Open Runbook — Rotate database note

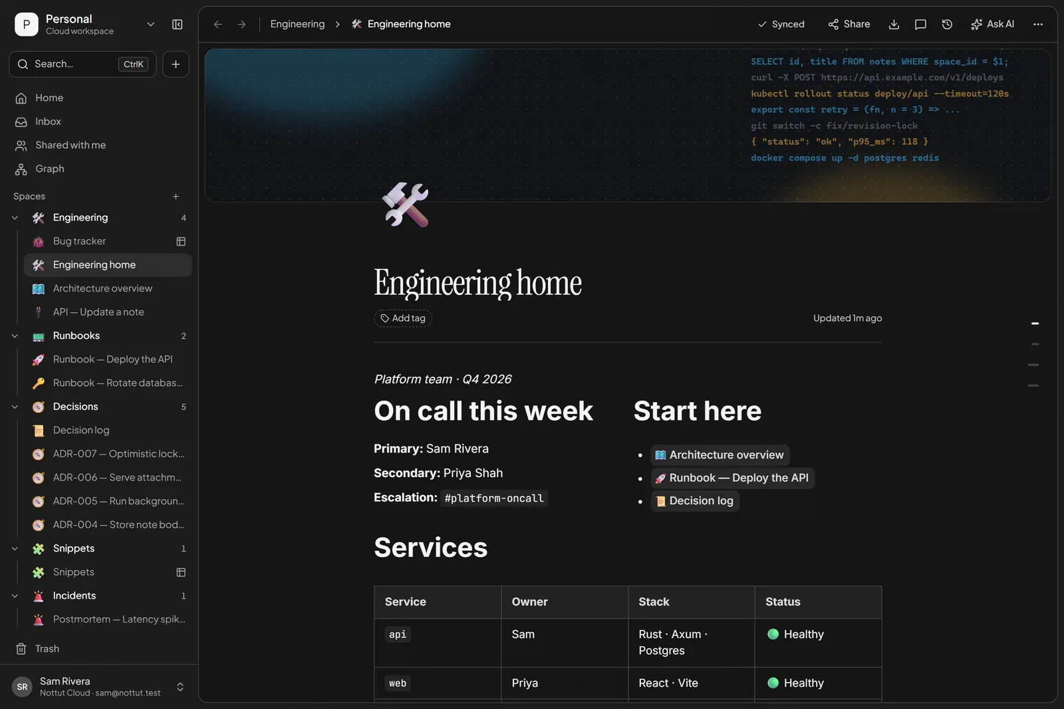pyautogui.click(x=108, y=383)
